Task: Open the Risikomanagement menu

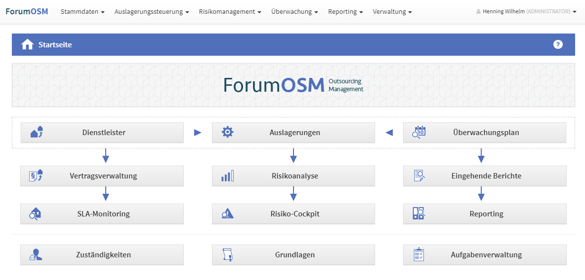Action: coord(230,11)
